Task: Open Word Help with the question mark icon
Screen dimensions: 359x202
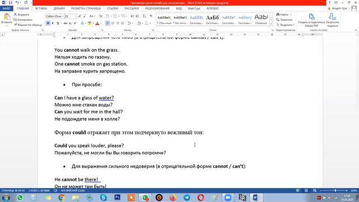Action: (x=329, y=2)
